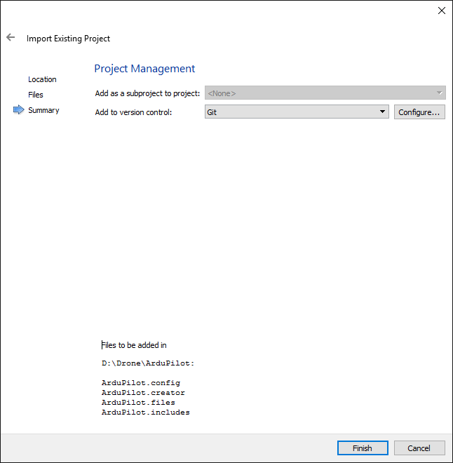Select the Summary wizard step

point(43,110)
